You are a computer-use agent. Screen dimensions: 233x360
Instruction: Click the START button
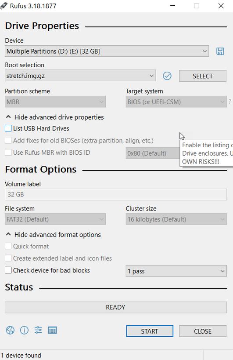coord(150,331)
